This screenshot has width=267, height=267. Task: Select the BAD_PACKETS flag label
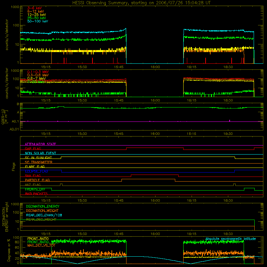tap(36, 194)
